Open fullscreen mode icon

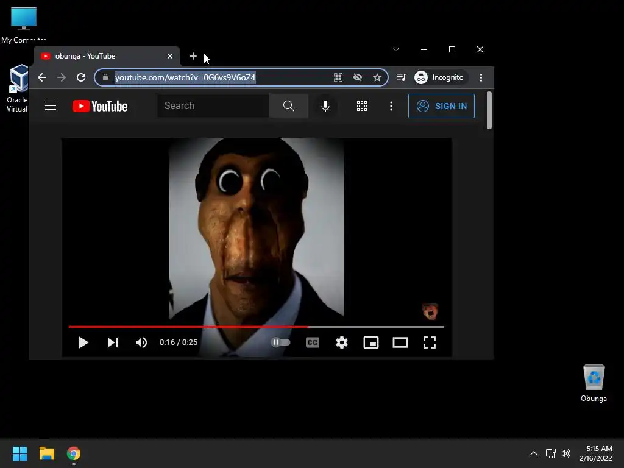tap(430, 342)
